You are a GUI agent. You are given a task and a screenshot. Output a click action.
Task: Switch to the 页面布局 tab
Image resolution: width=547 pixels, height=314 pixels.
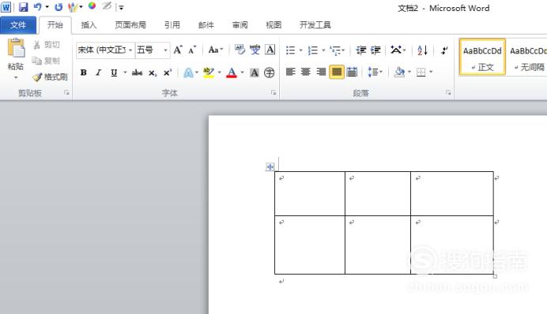pyautogui.click(x=130, y=25)
